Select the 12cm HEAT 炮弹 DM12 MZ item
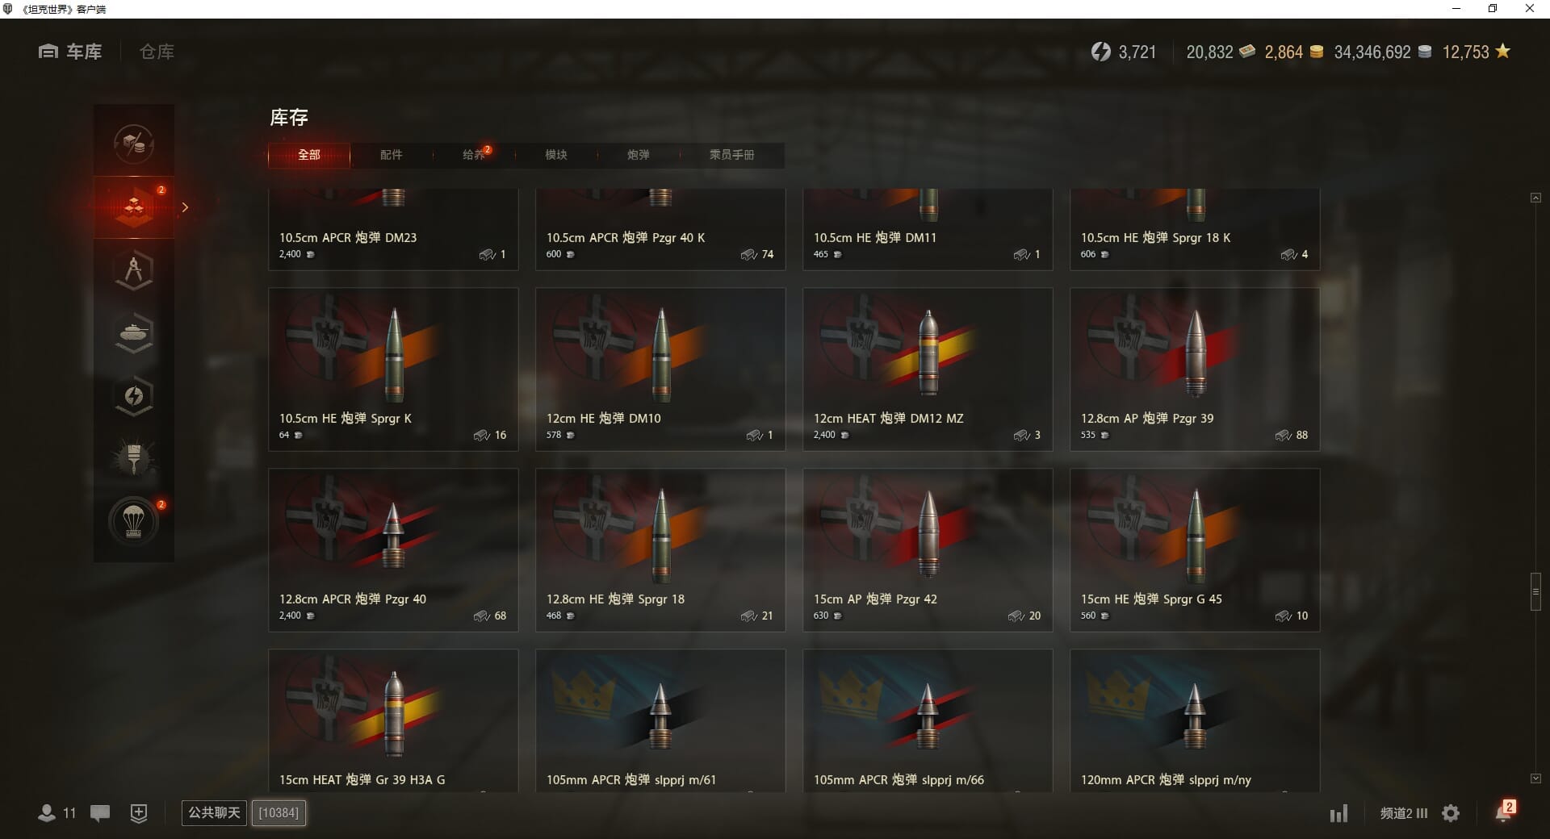Screen dimensions: 1550x839 point(928,369)
